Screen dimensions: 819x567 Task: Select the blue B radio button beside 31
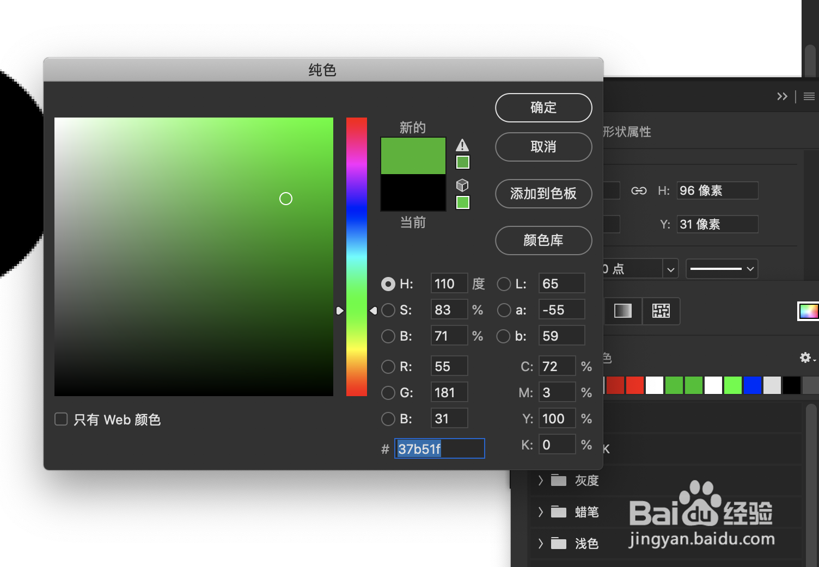[388, 419]
